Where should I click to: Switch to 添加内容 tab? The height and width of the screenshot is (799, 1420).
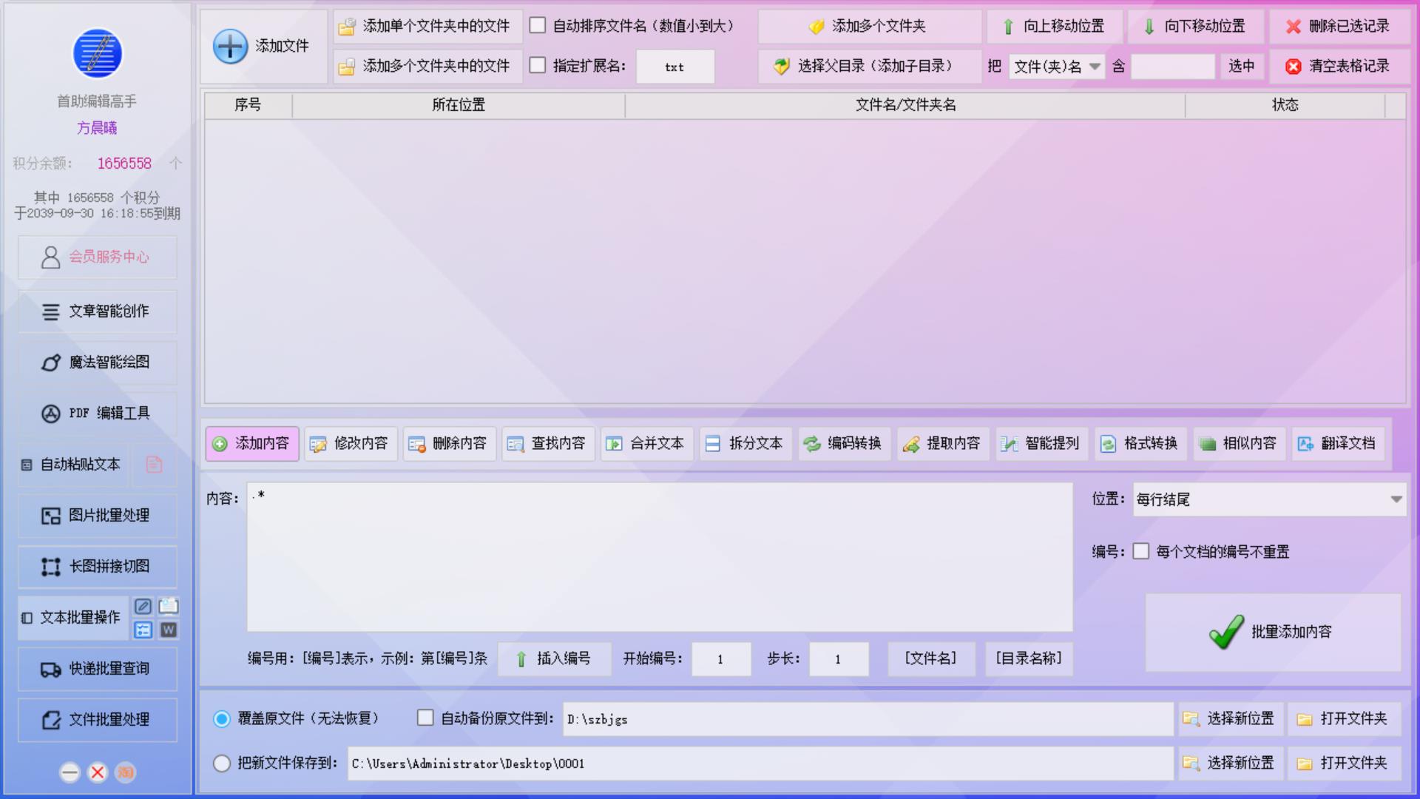click(x=252, y=444)
